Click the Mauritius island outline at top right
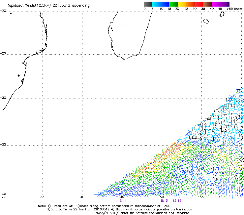 click(222, 14)
